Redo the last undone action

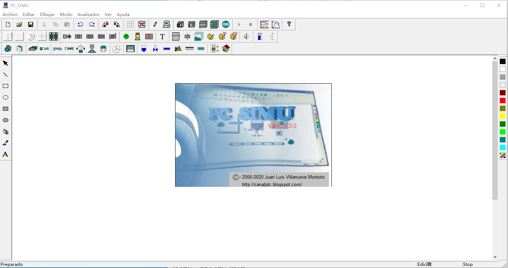(x=92, y=25)
